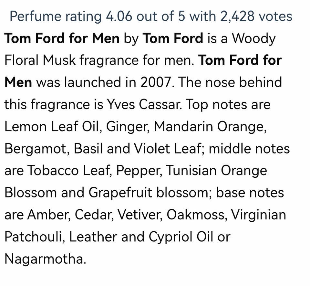Click the Cypriol Oil note
Screen dimensions: 310x286
coord(181,237)
